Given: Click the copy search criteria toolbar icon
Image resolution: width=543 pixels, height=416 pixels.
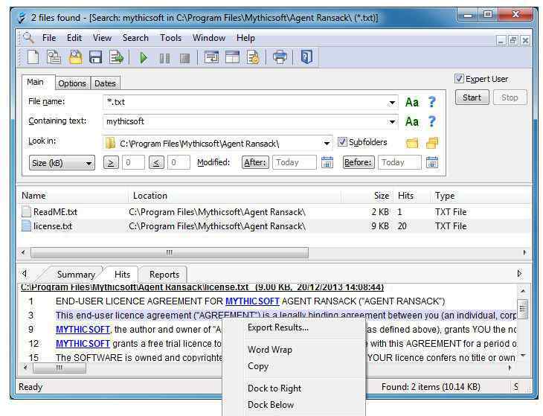Looking at the screenshot, I should click(54, 57).
